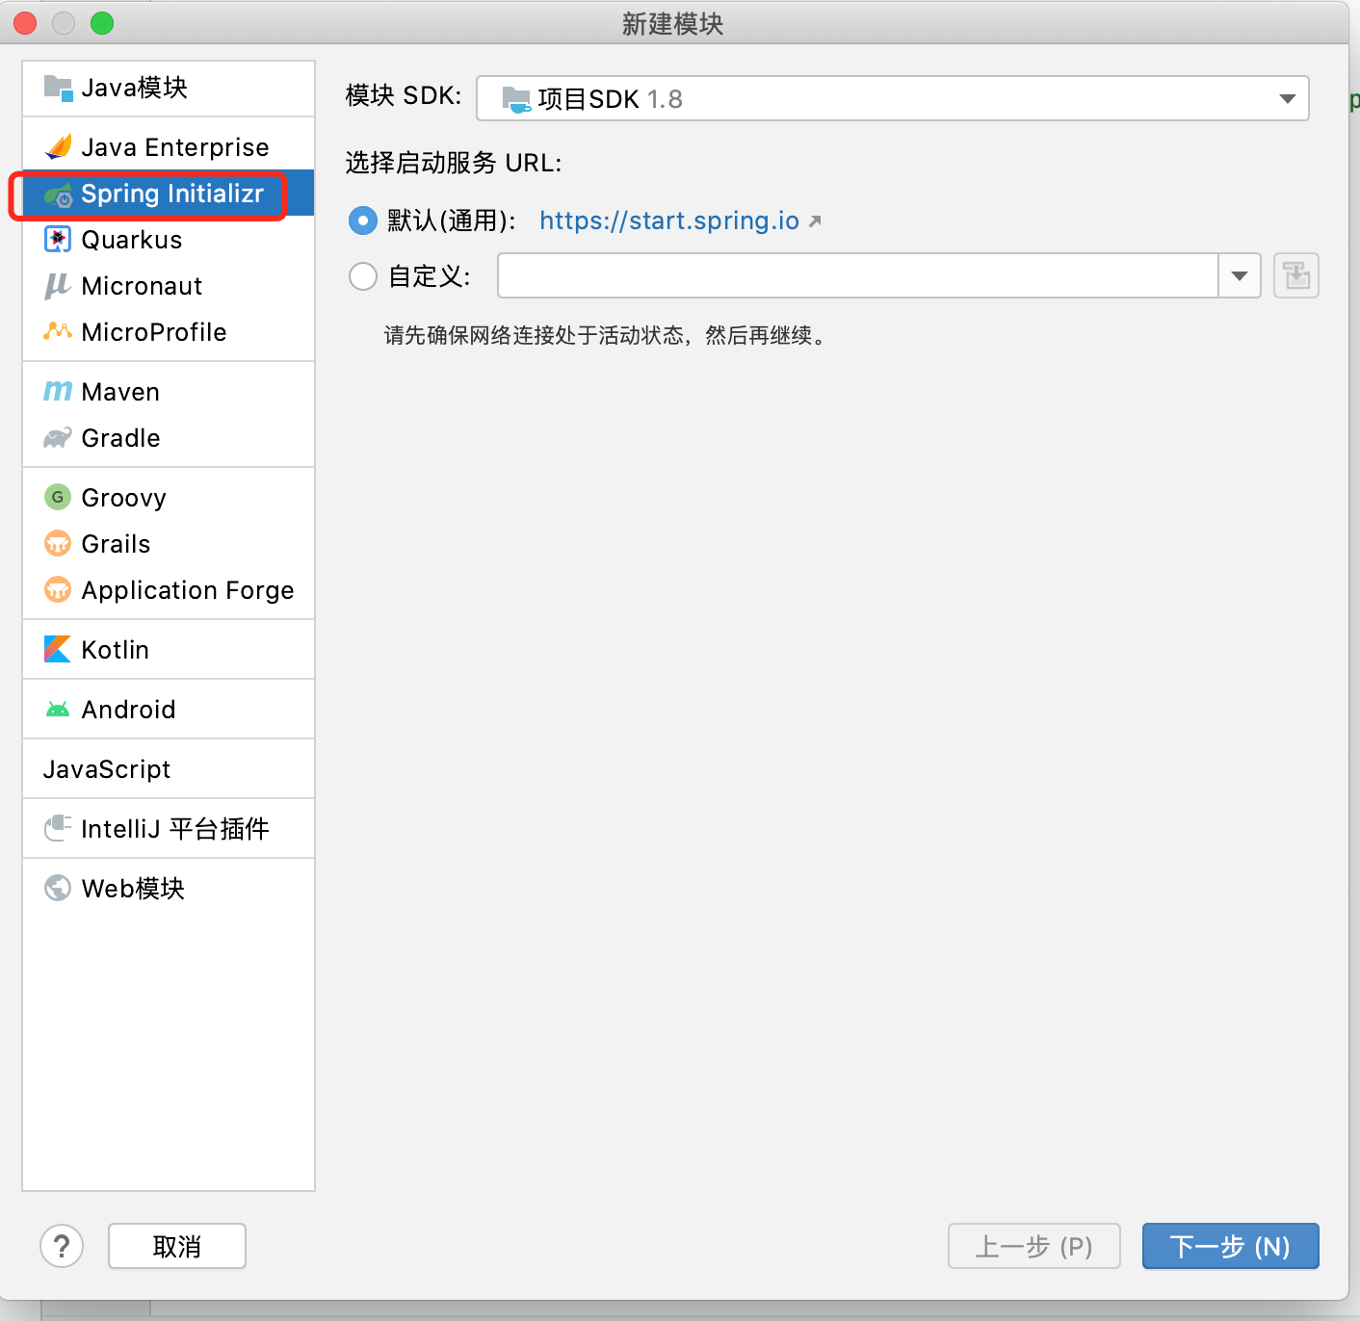Select Spring Initializr module type

point(169,194)
